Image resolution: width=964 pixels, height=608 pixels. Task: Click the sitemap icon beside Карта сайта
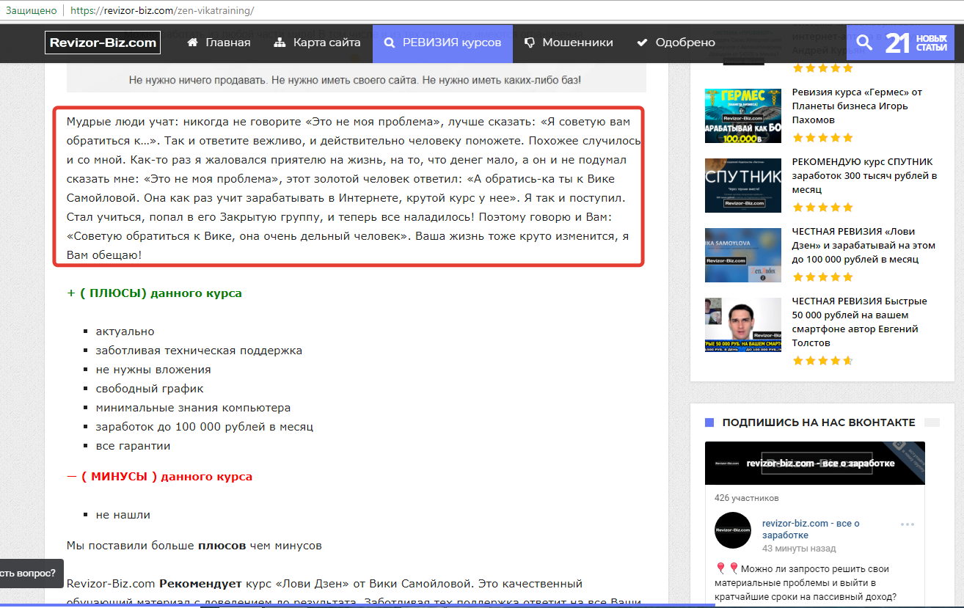(280, 43)
